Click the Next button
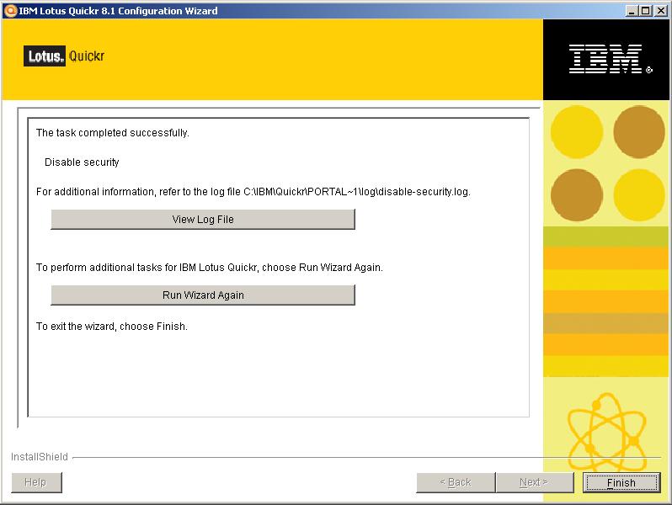672x505 pixels. coord(535,483)
